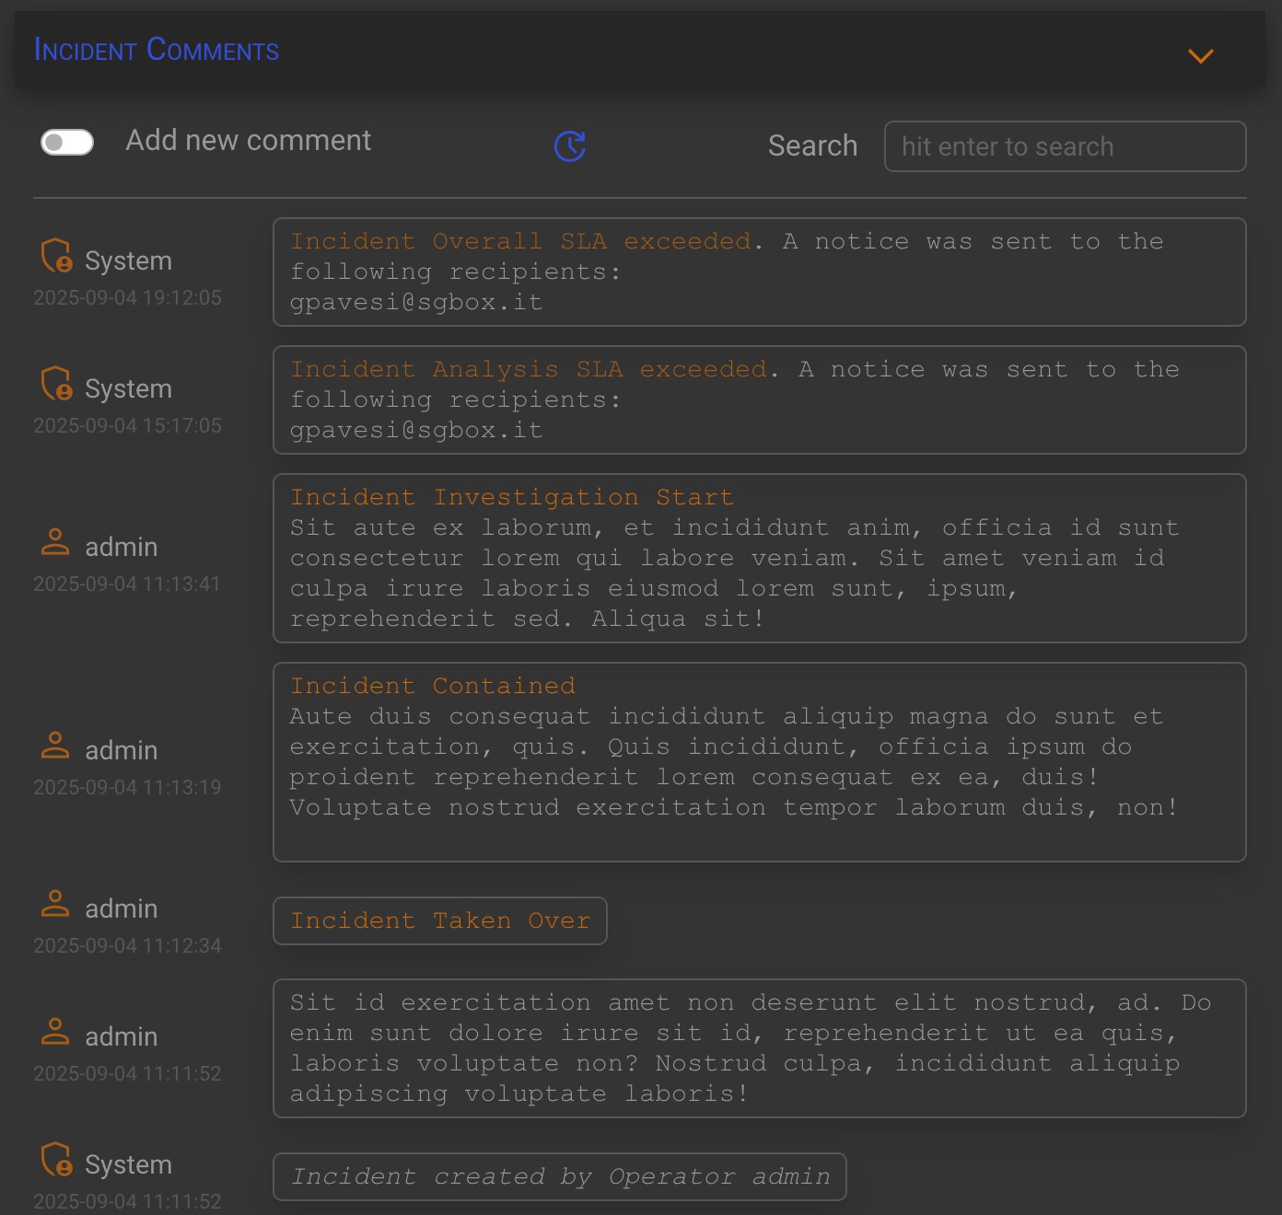The width and height of the screenshot is (1282, 1215).
Task: Select the Incident Investigation Start comment
Action: [759, 558]
